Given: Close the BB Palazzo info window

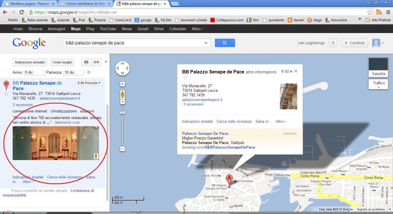Looking at the screenshot, I should tap(296, 72).
